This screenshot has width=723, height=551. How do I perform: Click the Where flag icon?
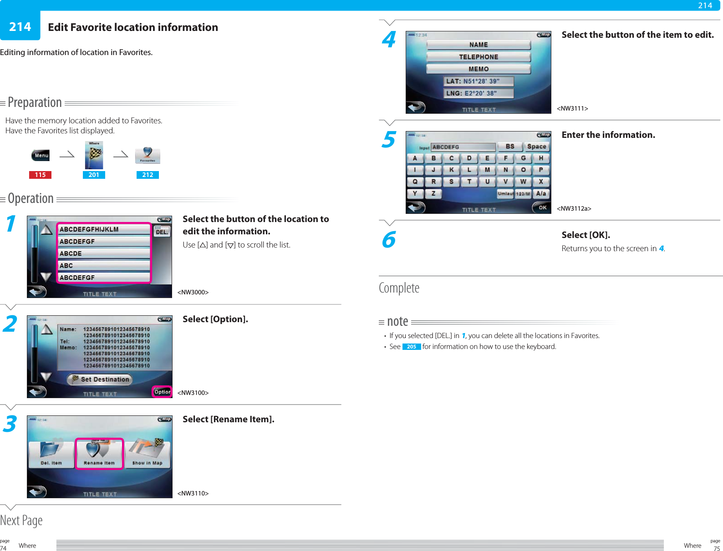[94, 155]
